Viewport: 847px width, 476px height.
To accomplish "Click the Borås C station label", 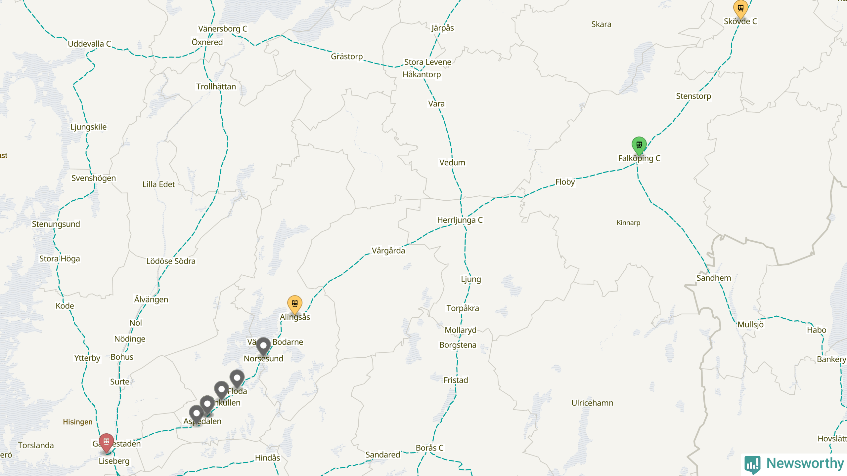I will tap(429, 448).
